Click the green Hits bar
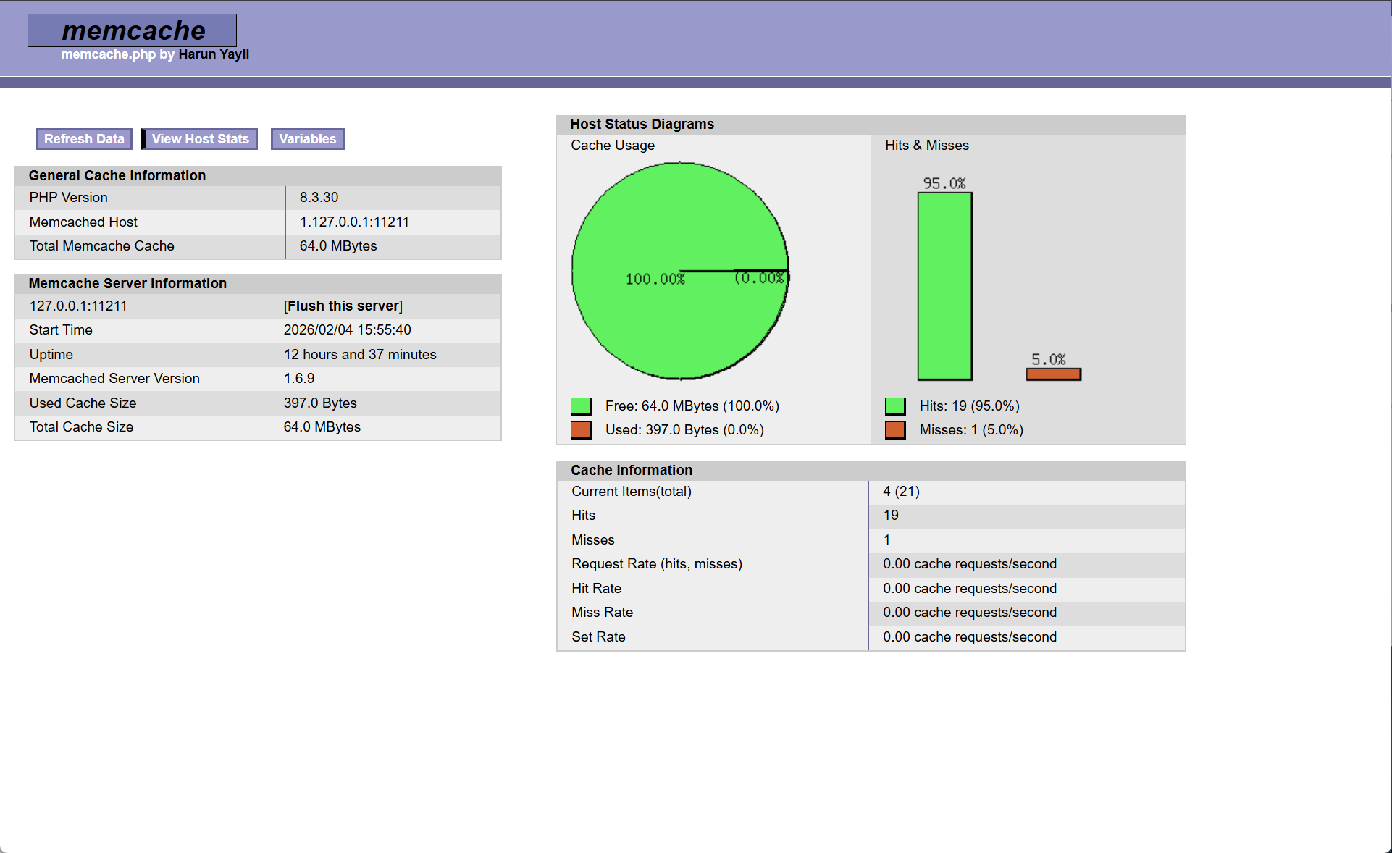 point(944,286)
